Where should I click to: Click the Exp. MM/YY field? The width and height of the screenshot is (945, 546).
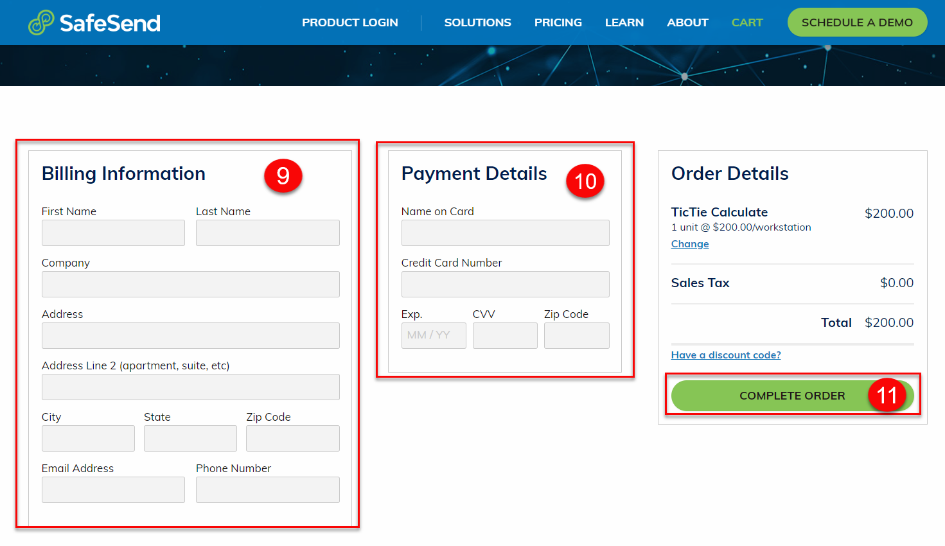pyautogui.click(x=433, y=335)
